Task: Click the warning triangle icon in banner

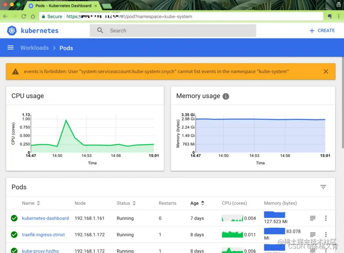Action: [x=15, y=72]
